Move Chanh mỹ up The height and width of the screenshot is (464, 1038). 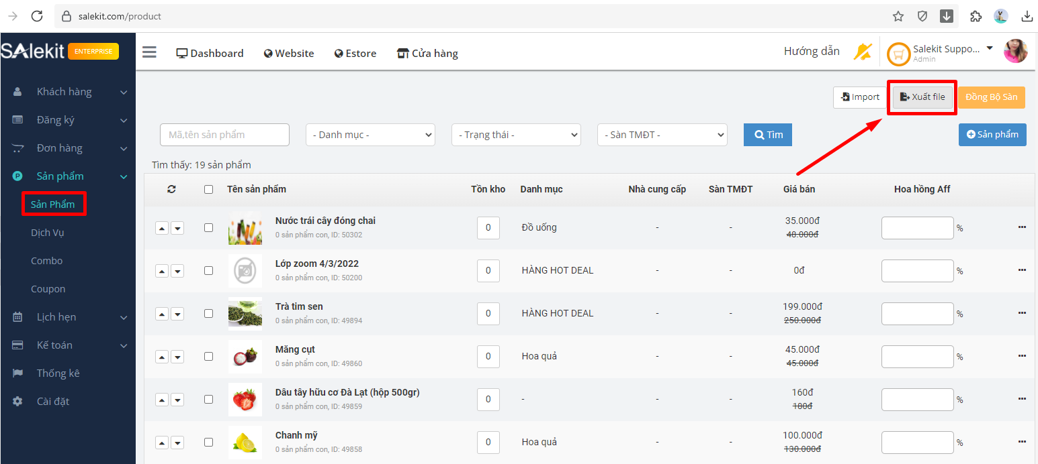162,443
